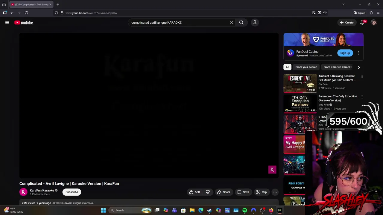
Task: Clip the video
Action: tap(262, 192)
